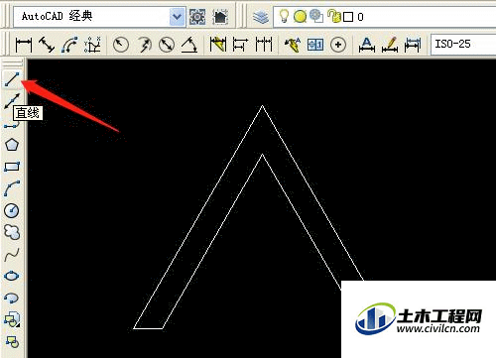Click the Continue dimension icon
This screenshot has height=358, width=496.
pyautogui.click(x=264, y=45)
